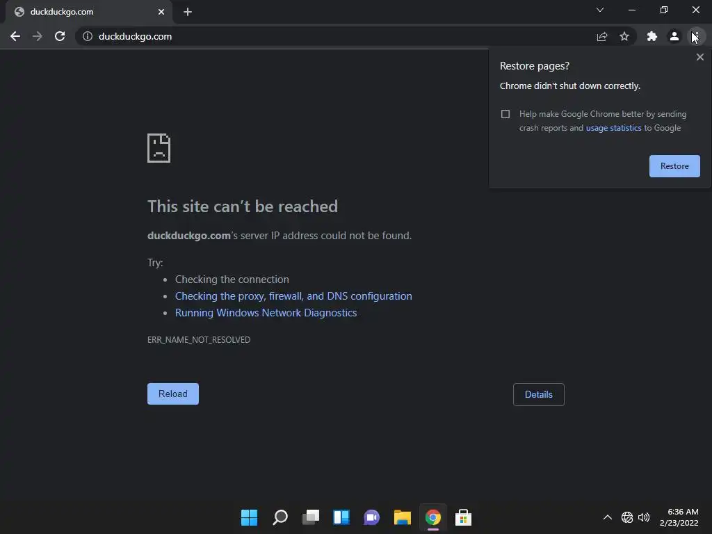This screenshot has height=534, width=712.
Task: Open network status globe icon in tray
Action: click(627, 517)
